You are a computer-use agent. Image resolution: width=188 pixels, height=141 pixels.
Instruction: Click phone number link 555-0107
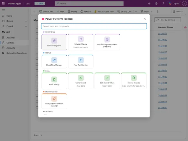(162, 58)
